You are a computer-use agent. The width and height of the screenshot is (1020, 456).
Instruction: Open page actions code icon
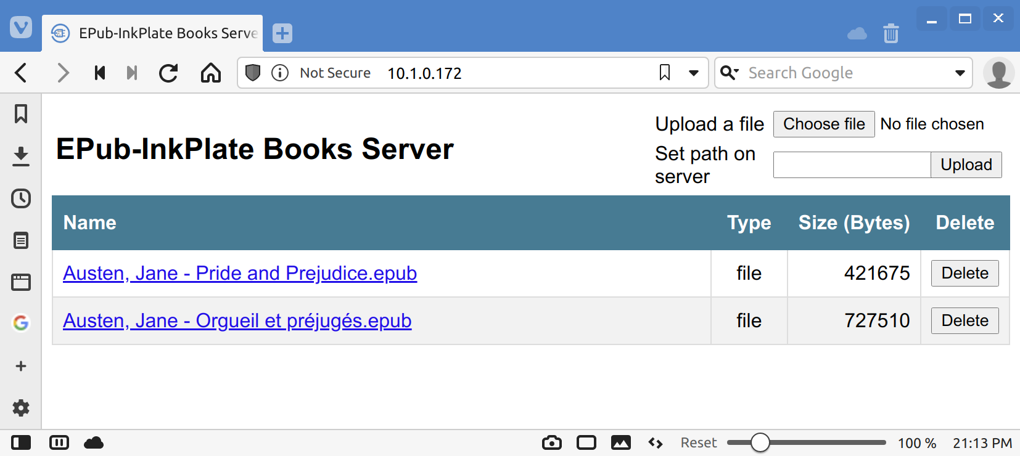[656, 442]
